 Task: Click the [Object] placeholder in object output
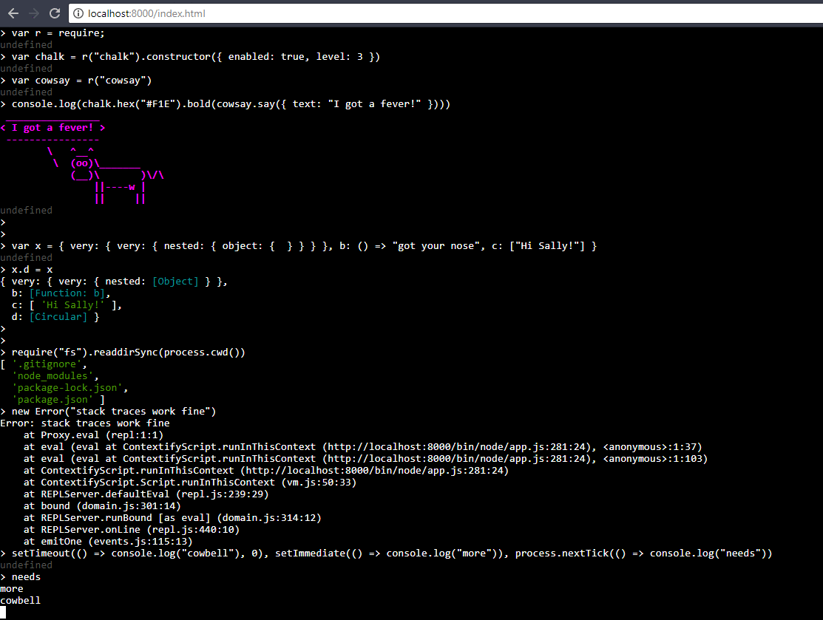(175, 281)
